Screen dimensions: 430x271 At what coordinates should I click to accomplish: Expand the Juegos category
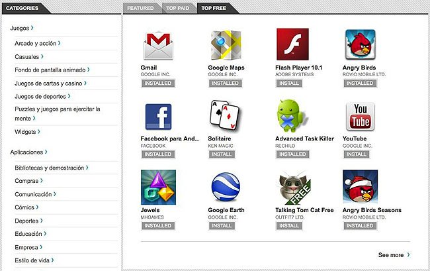(22, 28)
